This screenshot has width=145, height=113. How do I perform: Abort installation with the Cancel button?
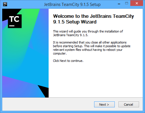coord(129,104)
